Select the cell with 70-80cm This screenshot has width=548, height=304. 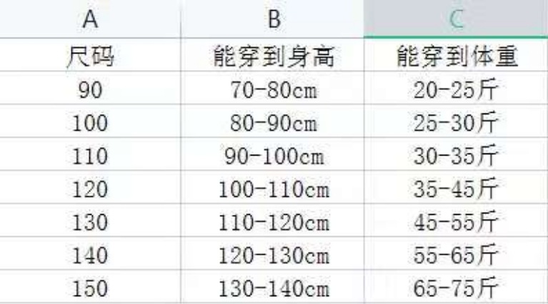tap(272, 92)
